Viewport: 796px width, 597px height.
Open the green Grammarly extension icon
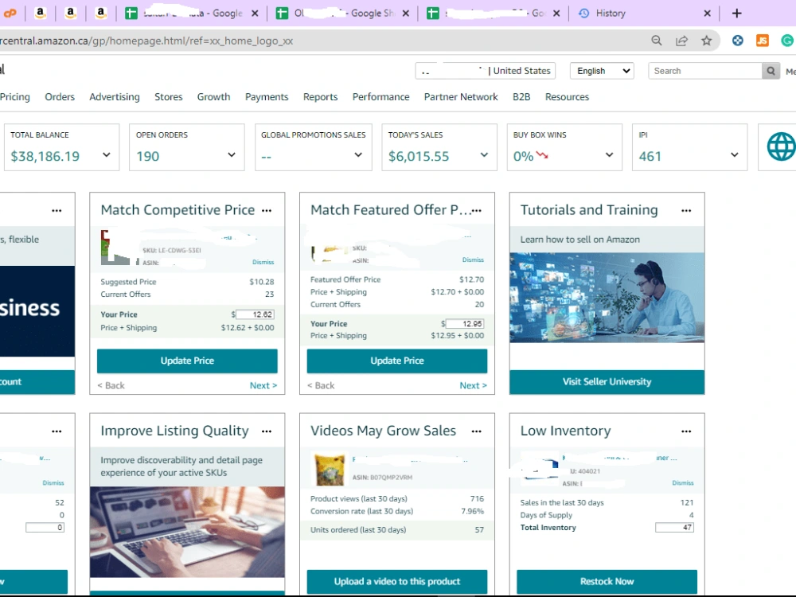tap(787, 41)
